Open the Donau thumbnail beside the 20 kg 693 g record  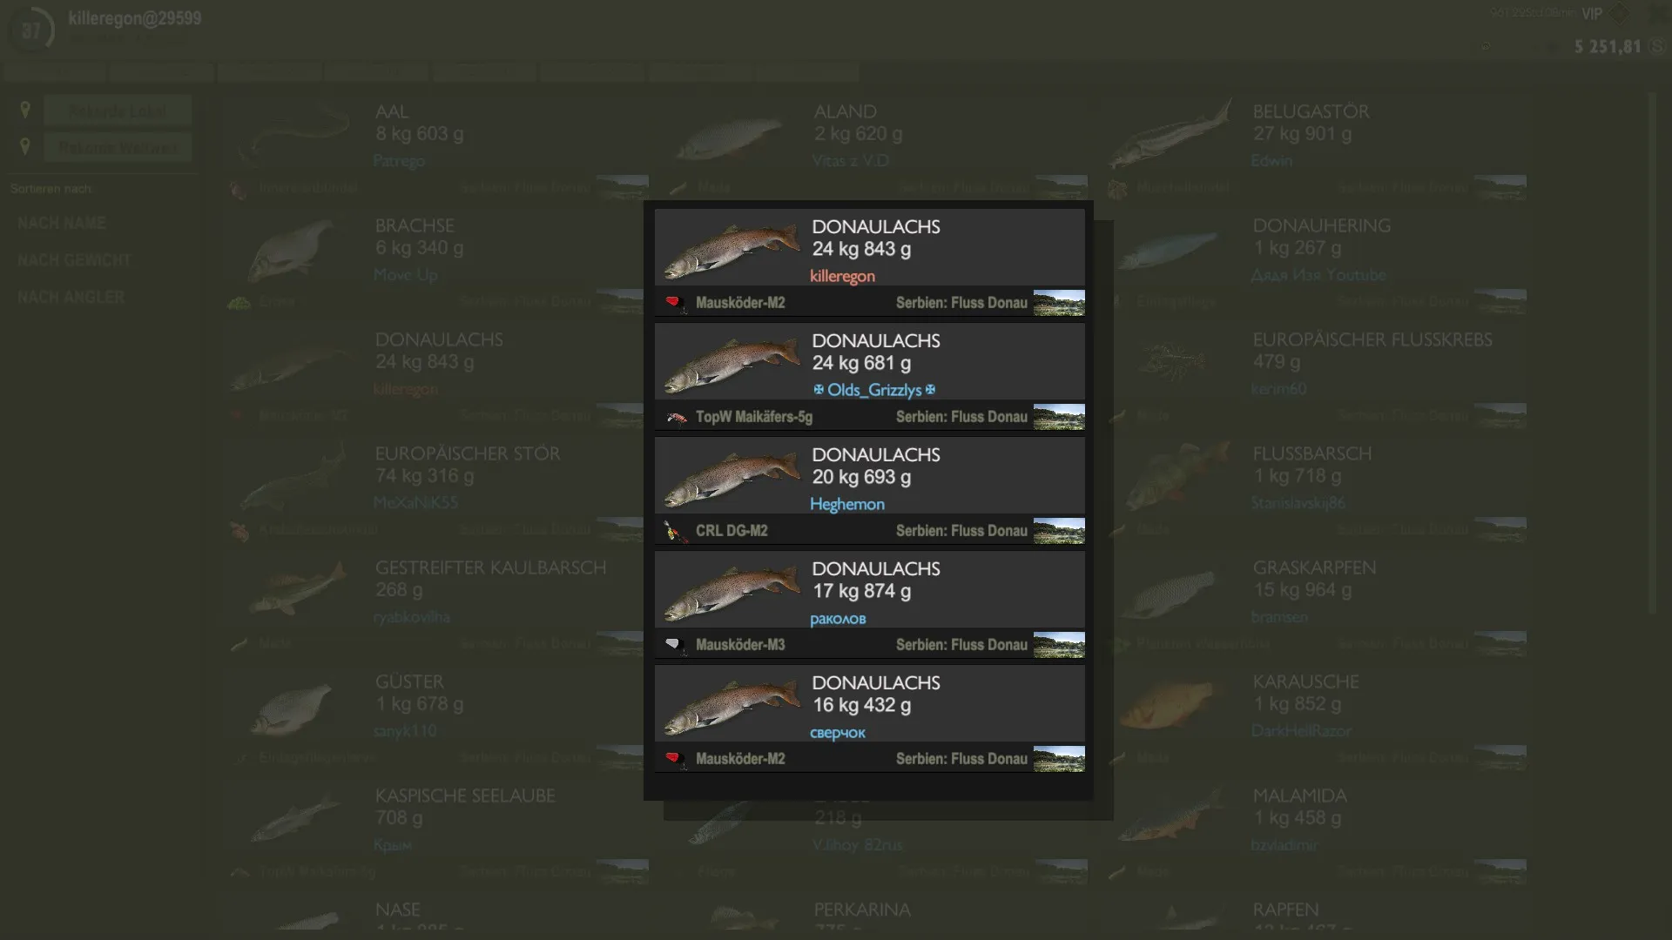click(x=1059, y=531)
